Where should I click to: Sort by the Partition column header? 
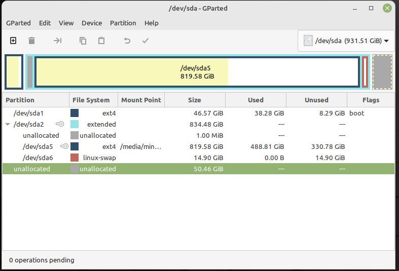(35, 100)
